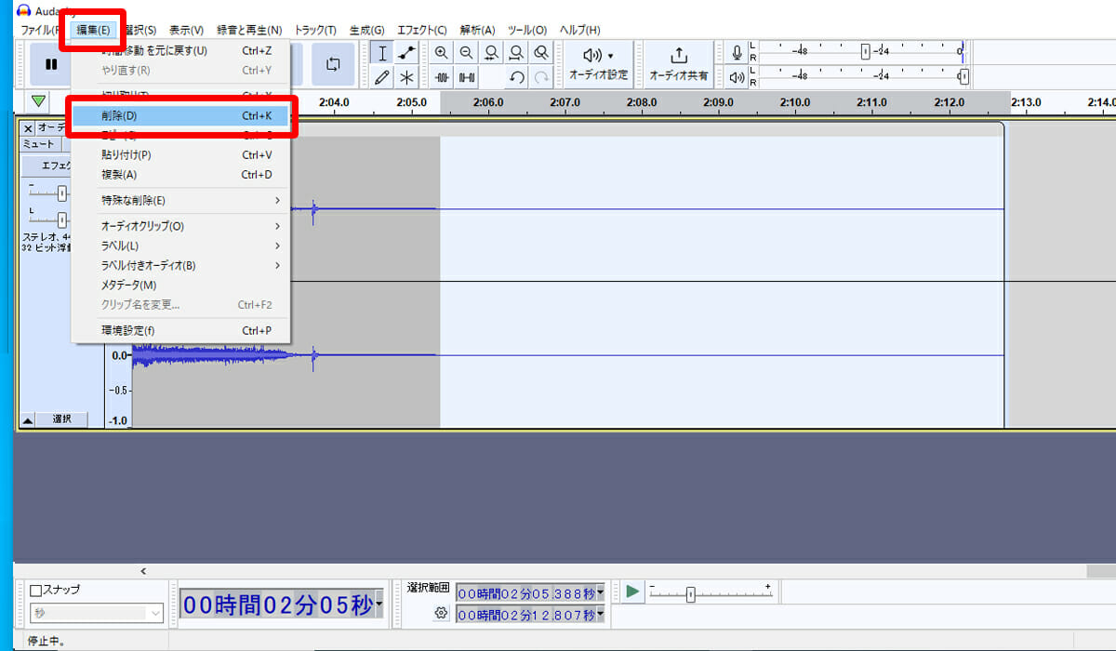The image size is (1116, 651).
Task: Click the Undo arrow icon
Action: pyautogui.click(x=517, y=78)
